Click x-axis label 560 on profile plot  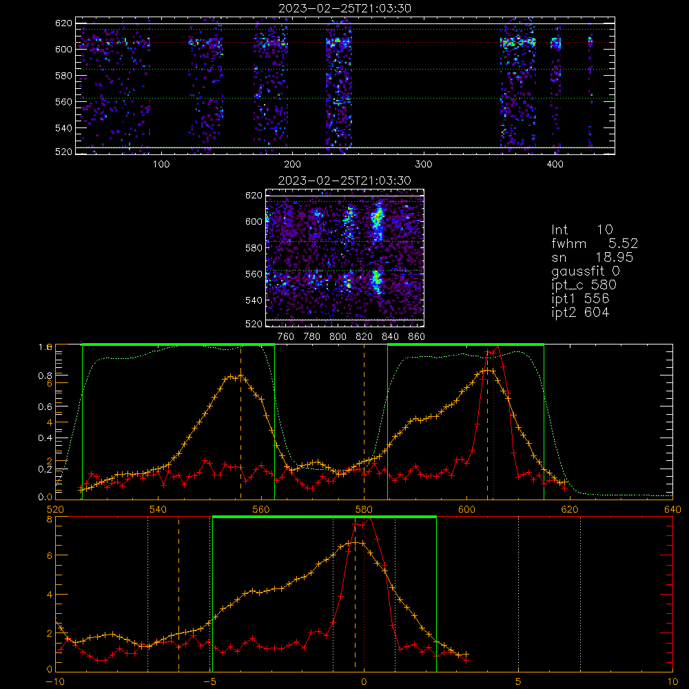tap(261, 509)
